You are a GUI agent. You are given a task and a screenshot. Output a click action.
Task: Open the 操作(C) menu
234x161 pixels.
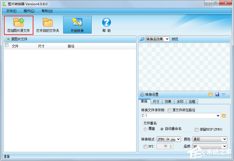28,11
